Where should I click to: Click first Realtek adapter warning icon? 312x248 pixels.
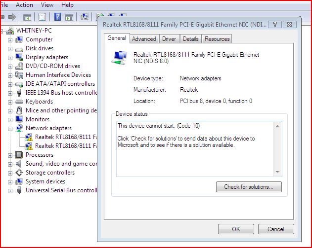pos(29,137)
